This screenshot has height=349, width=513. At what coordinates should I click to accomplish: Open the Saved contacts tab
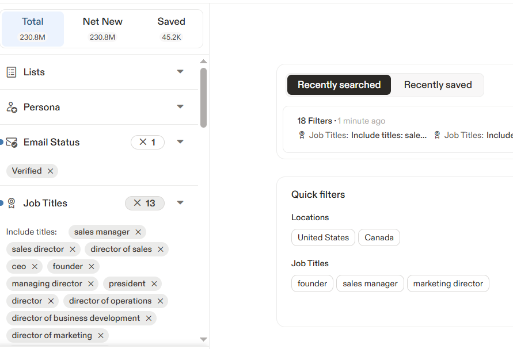(171, 28)
